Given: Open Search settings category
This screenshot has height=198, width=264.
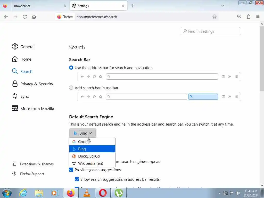Looking at the screenshot, I should [x=22, y=71].
